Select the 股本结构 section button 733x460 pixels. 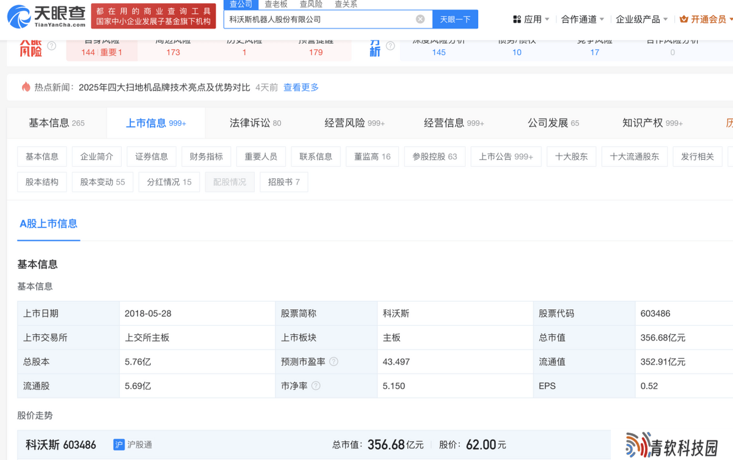pyautogui.click(x=42, y=182)
